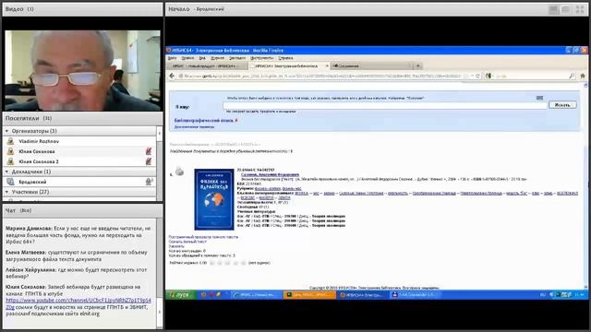Click presenter icon beside Бродовский
This screenshot has width=591, height=332.
click(x=10, y=182)
